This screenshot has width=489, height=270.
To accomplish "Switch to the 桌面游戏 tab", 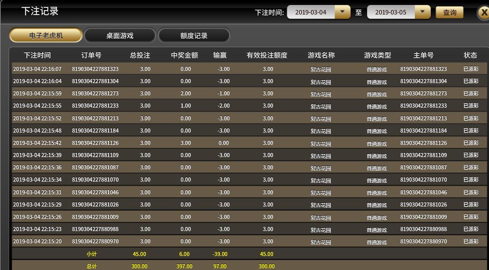I will (x=120, y=35).
